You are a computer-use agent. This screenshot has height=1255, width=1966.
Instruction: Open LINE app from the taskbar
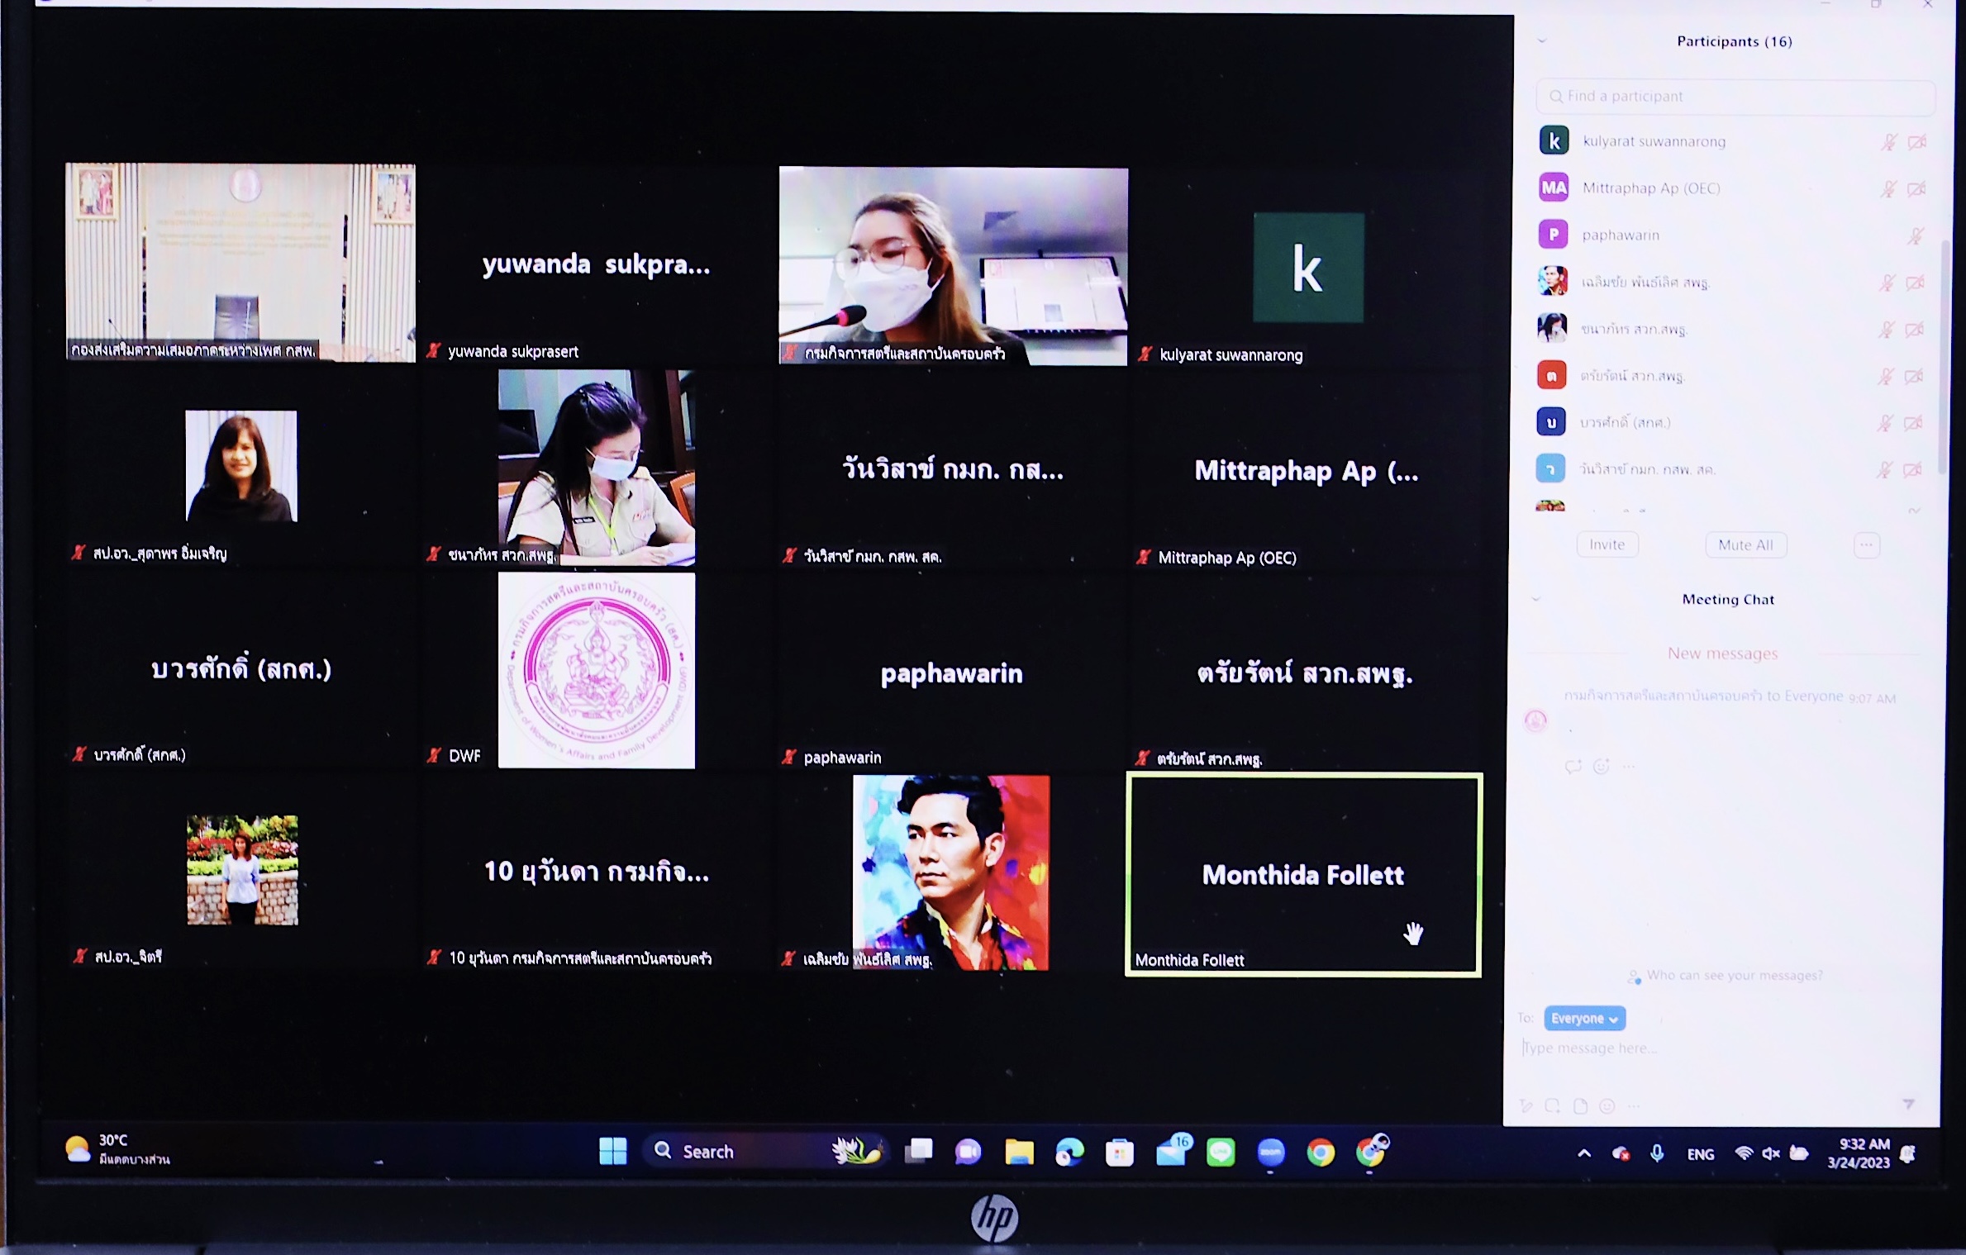(1221, 1153)
